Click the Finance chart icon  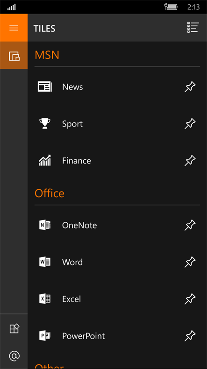click(x=45, y=160)
